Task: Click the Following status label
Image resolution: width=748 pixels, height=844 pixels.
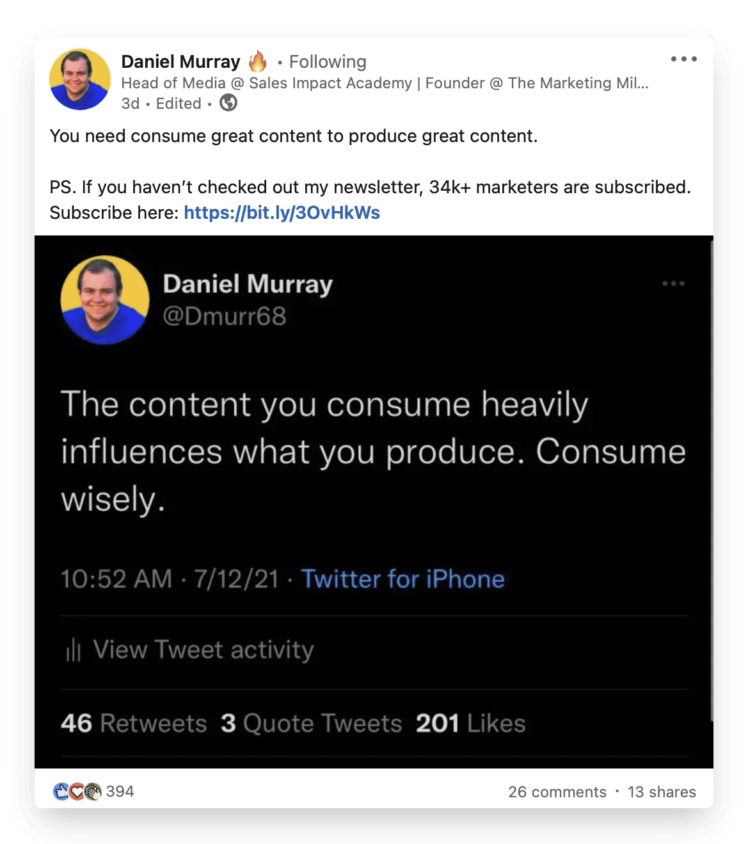Action: click(328, 61)
